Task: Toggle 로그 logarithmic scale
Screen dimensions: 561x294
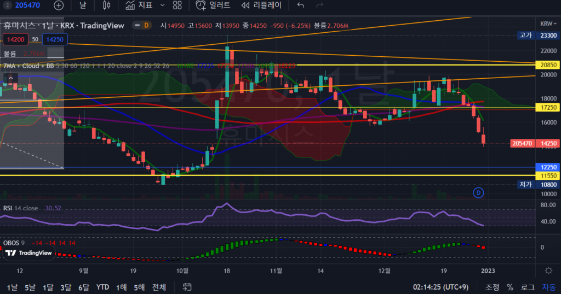Action: pyautogui.click(x=528, y=287)
